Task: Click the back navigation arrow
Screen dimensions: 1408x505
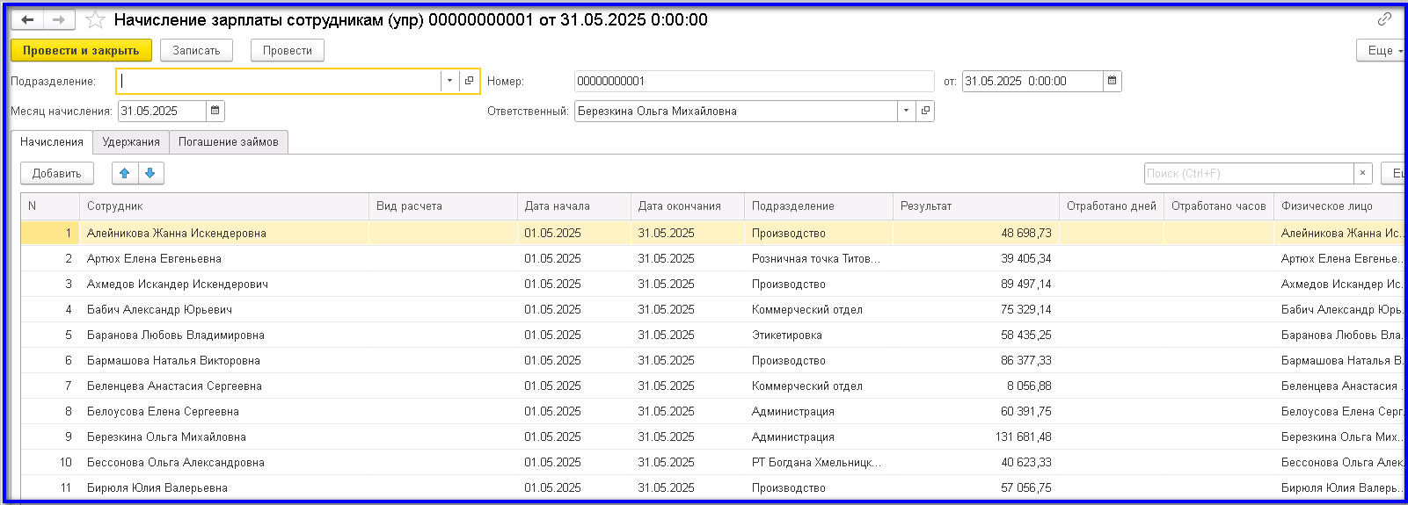Action: (x=27, y=20)
